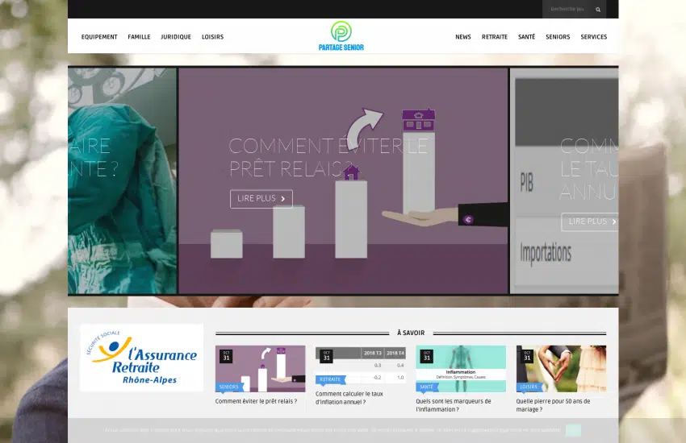Screen dimensions: 686x443
Task: Navigate to the Retraite section
Action: pyautogui.click(x=495, y=37)
